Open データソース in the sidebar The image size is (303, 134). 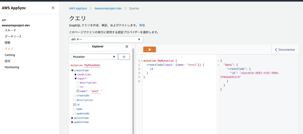point(13,37)
